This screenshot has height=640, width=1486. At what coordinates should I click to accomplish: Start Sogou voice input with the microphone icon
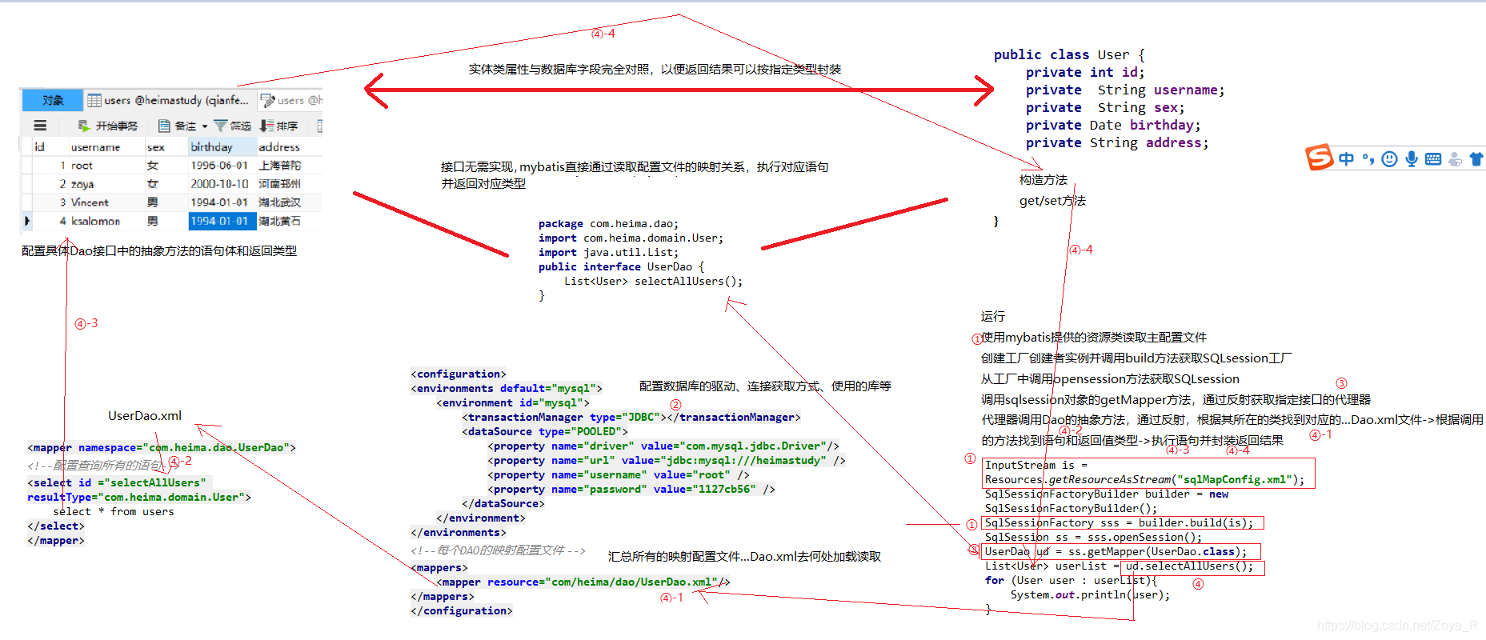(1412, 159)
